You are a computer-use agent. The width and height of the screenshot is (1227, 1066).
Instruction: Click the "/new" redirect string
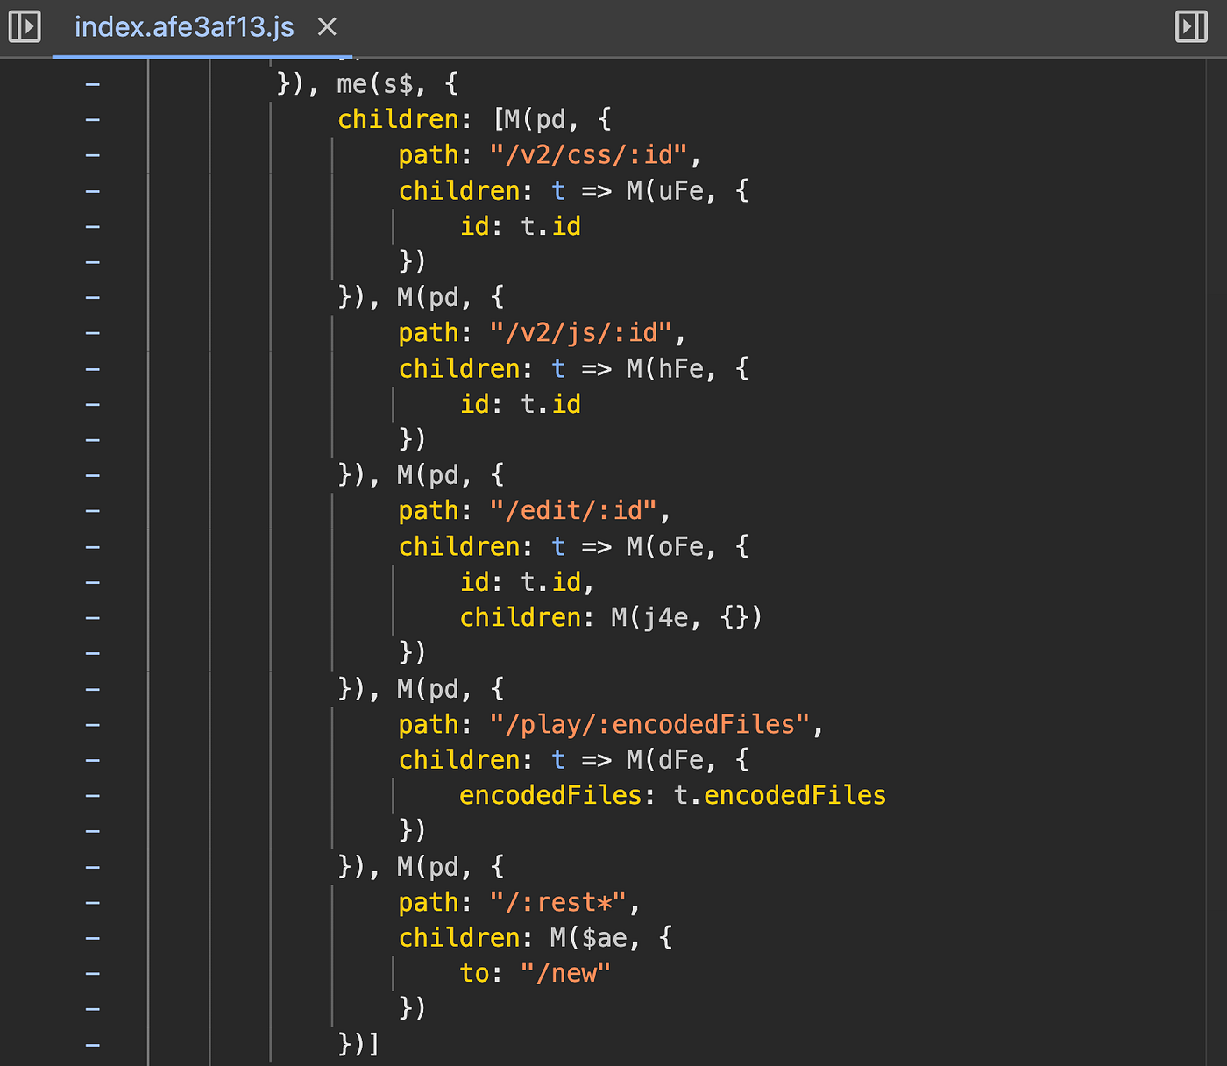tap(565, 973)
